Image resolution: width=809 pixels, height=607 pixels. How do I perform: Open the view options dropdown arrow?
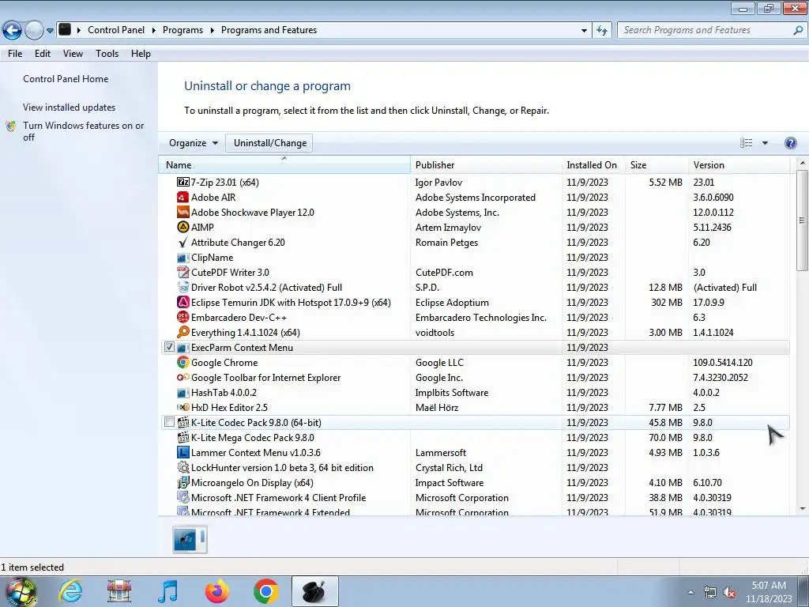click(765, 143)
